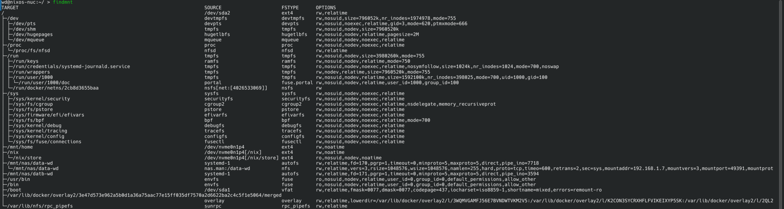Select the /nix/store mount target
This screenshot has width=784, height=209.
[x=27, y=158]
